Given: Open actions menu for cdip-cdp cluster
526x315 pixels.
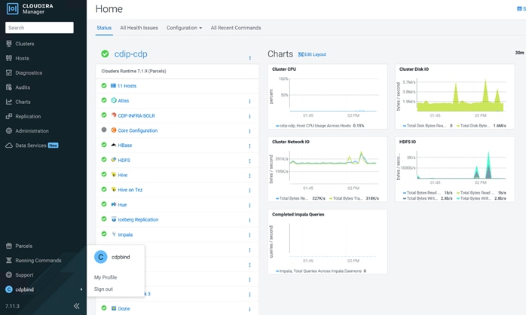Looking at the screenshot, I should [250, 58].
